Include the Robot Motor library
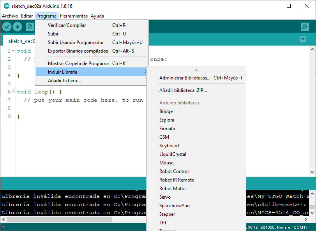 pyautogui.click(x=196, y=189)
